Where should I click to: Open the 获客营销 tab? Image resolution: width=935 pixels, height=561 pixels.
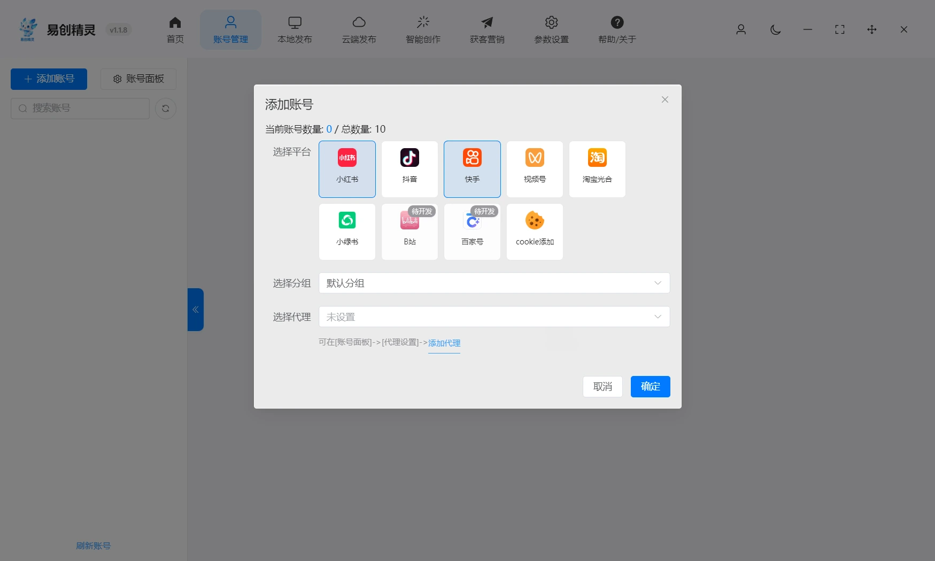click(x=487, y=30)
